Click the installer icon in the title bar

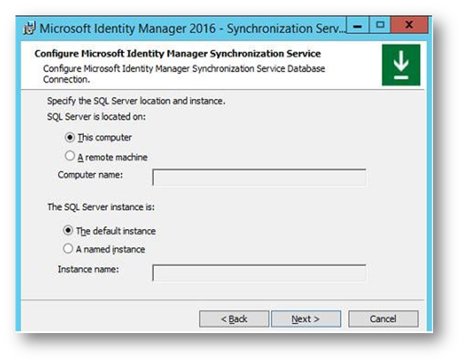coord(29,29)
